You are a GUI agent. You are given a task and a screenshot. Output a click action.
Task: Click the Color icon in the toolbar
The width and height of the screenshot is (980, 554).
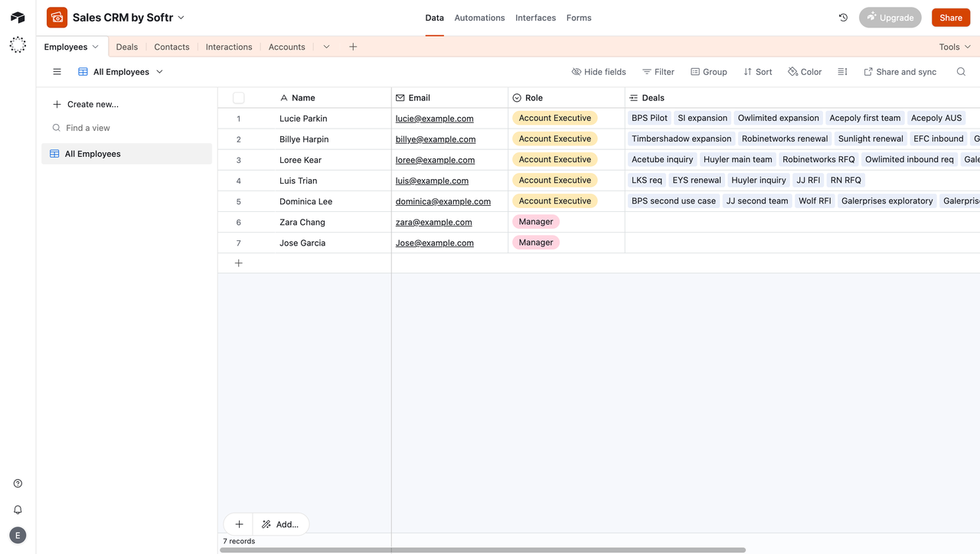(792, 71)
